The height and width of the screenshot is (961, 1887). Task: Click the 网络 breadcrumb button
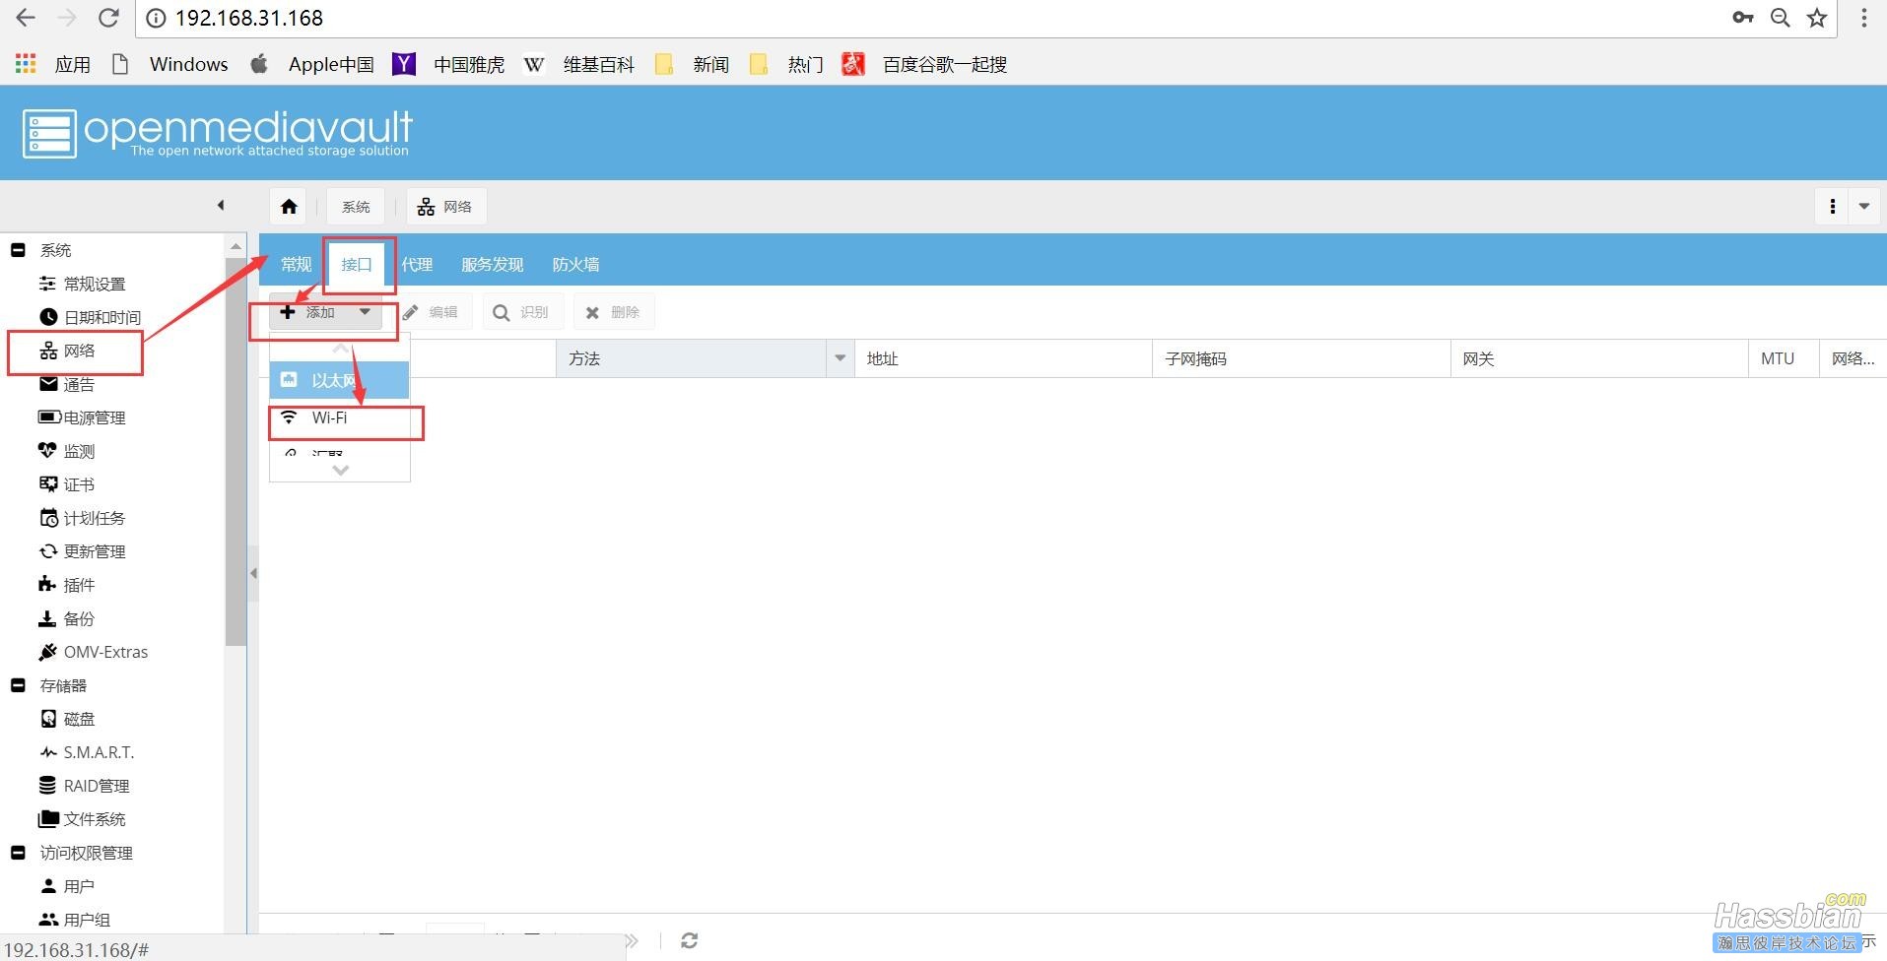445,206
